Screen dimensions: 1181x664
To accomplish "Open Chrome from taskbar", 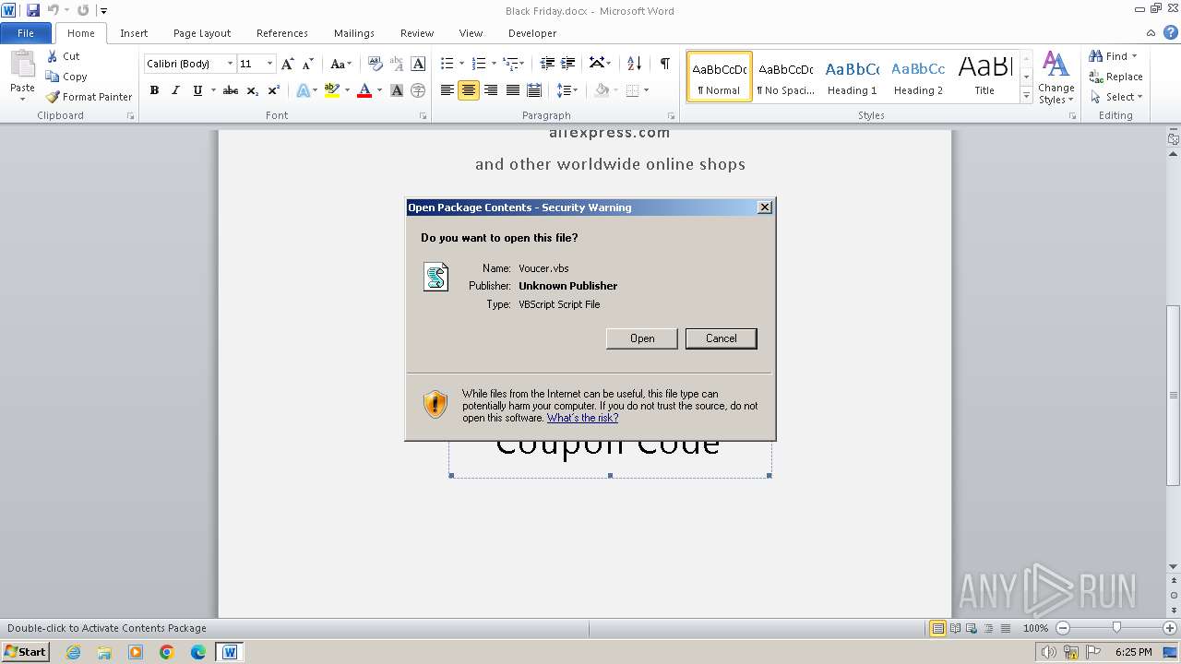I will pos(167,652).
